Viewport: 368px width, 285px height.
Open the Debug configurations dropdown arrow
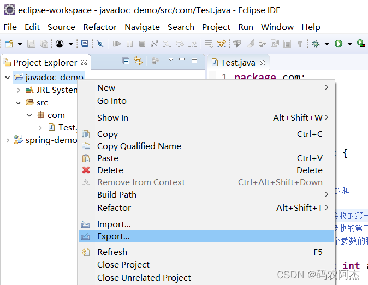(327, 44)
